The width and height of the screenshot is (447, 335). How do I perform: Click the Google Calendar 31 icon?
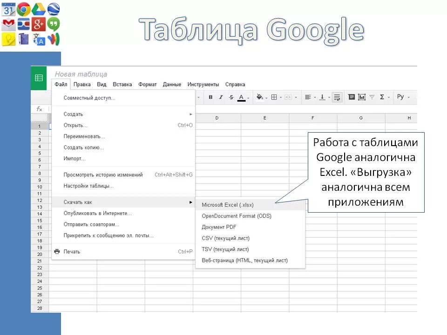[x=8, y=9]
